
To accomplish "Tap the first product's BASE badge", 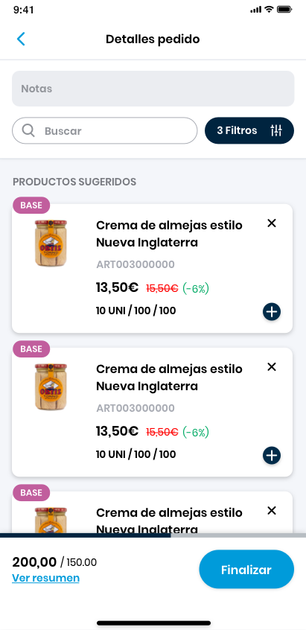I will 31,206.
